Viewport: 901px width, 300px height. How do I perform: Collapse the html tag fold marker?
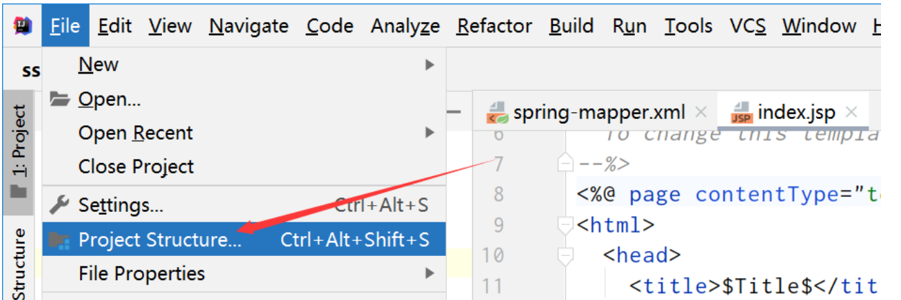pos(565,225)
